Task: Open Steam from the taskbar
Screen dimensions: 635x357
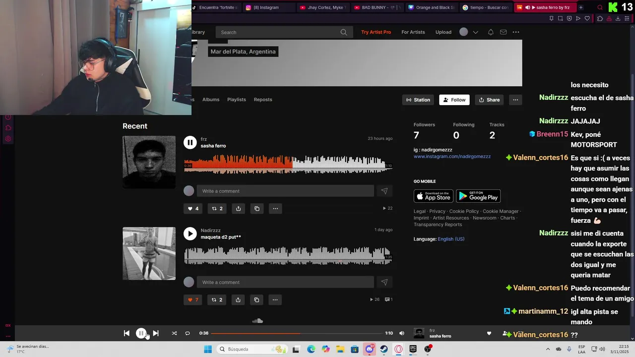Action: click(384, 349)
